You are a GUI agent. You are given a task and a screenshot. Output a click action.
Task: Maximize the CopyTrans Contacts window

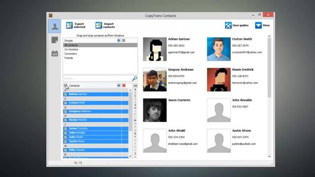[x=259, y=15]
